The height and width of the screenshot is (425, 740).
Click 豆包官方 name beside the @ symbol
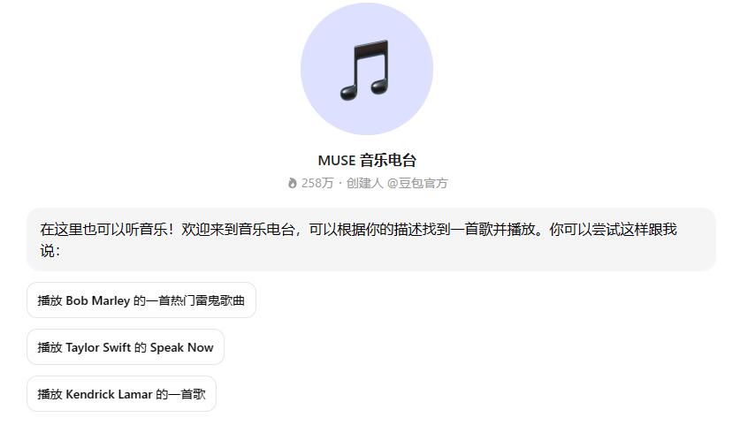423,183
